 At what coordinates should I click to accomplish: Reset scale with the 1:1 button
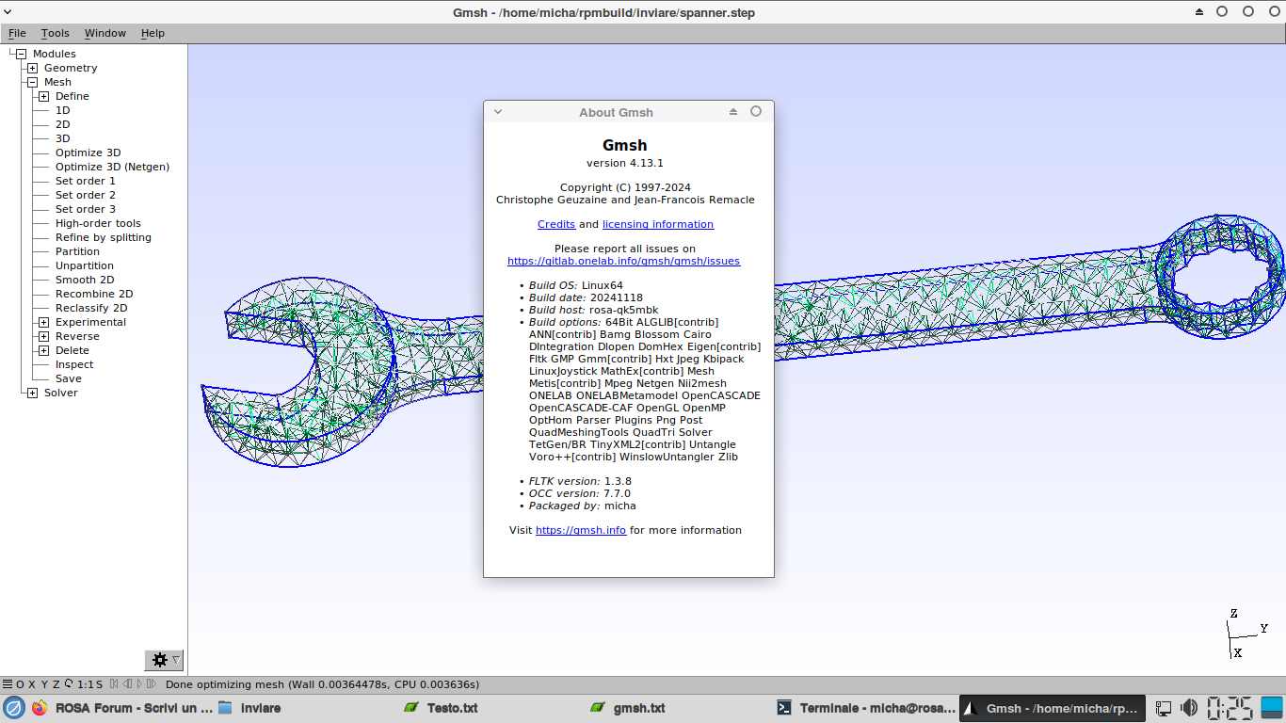86,684
